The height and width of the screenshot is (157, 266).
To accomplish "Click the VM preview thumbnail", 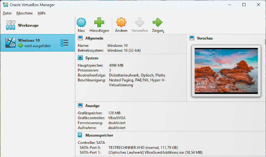I will click(x=226, y=71).
